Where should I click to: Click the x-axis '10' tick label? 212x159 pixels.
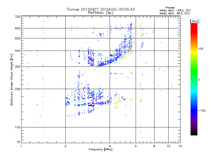point(169,146)
